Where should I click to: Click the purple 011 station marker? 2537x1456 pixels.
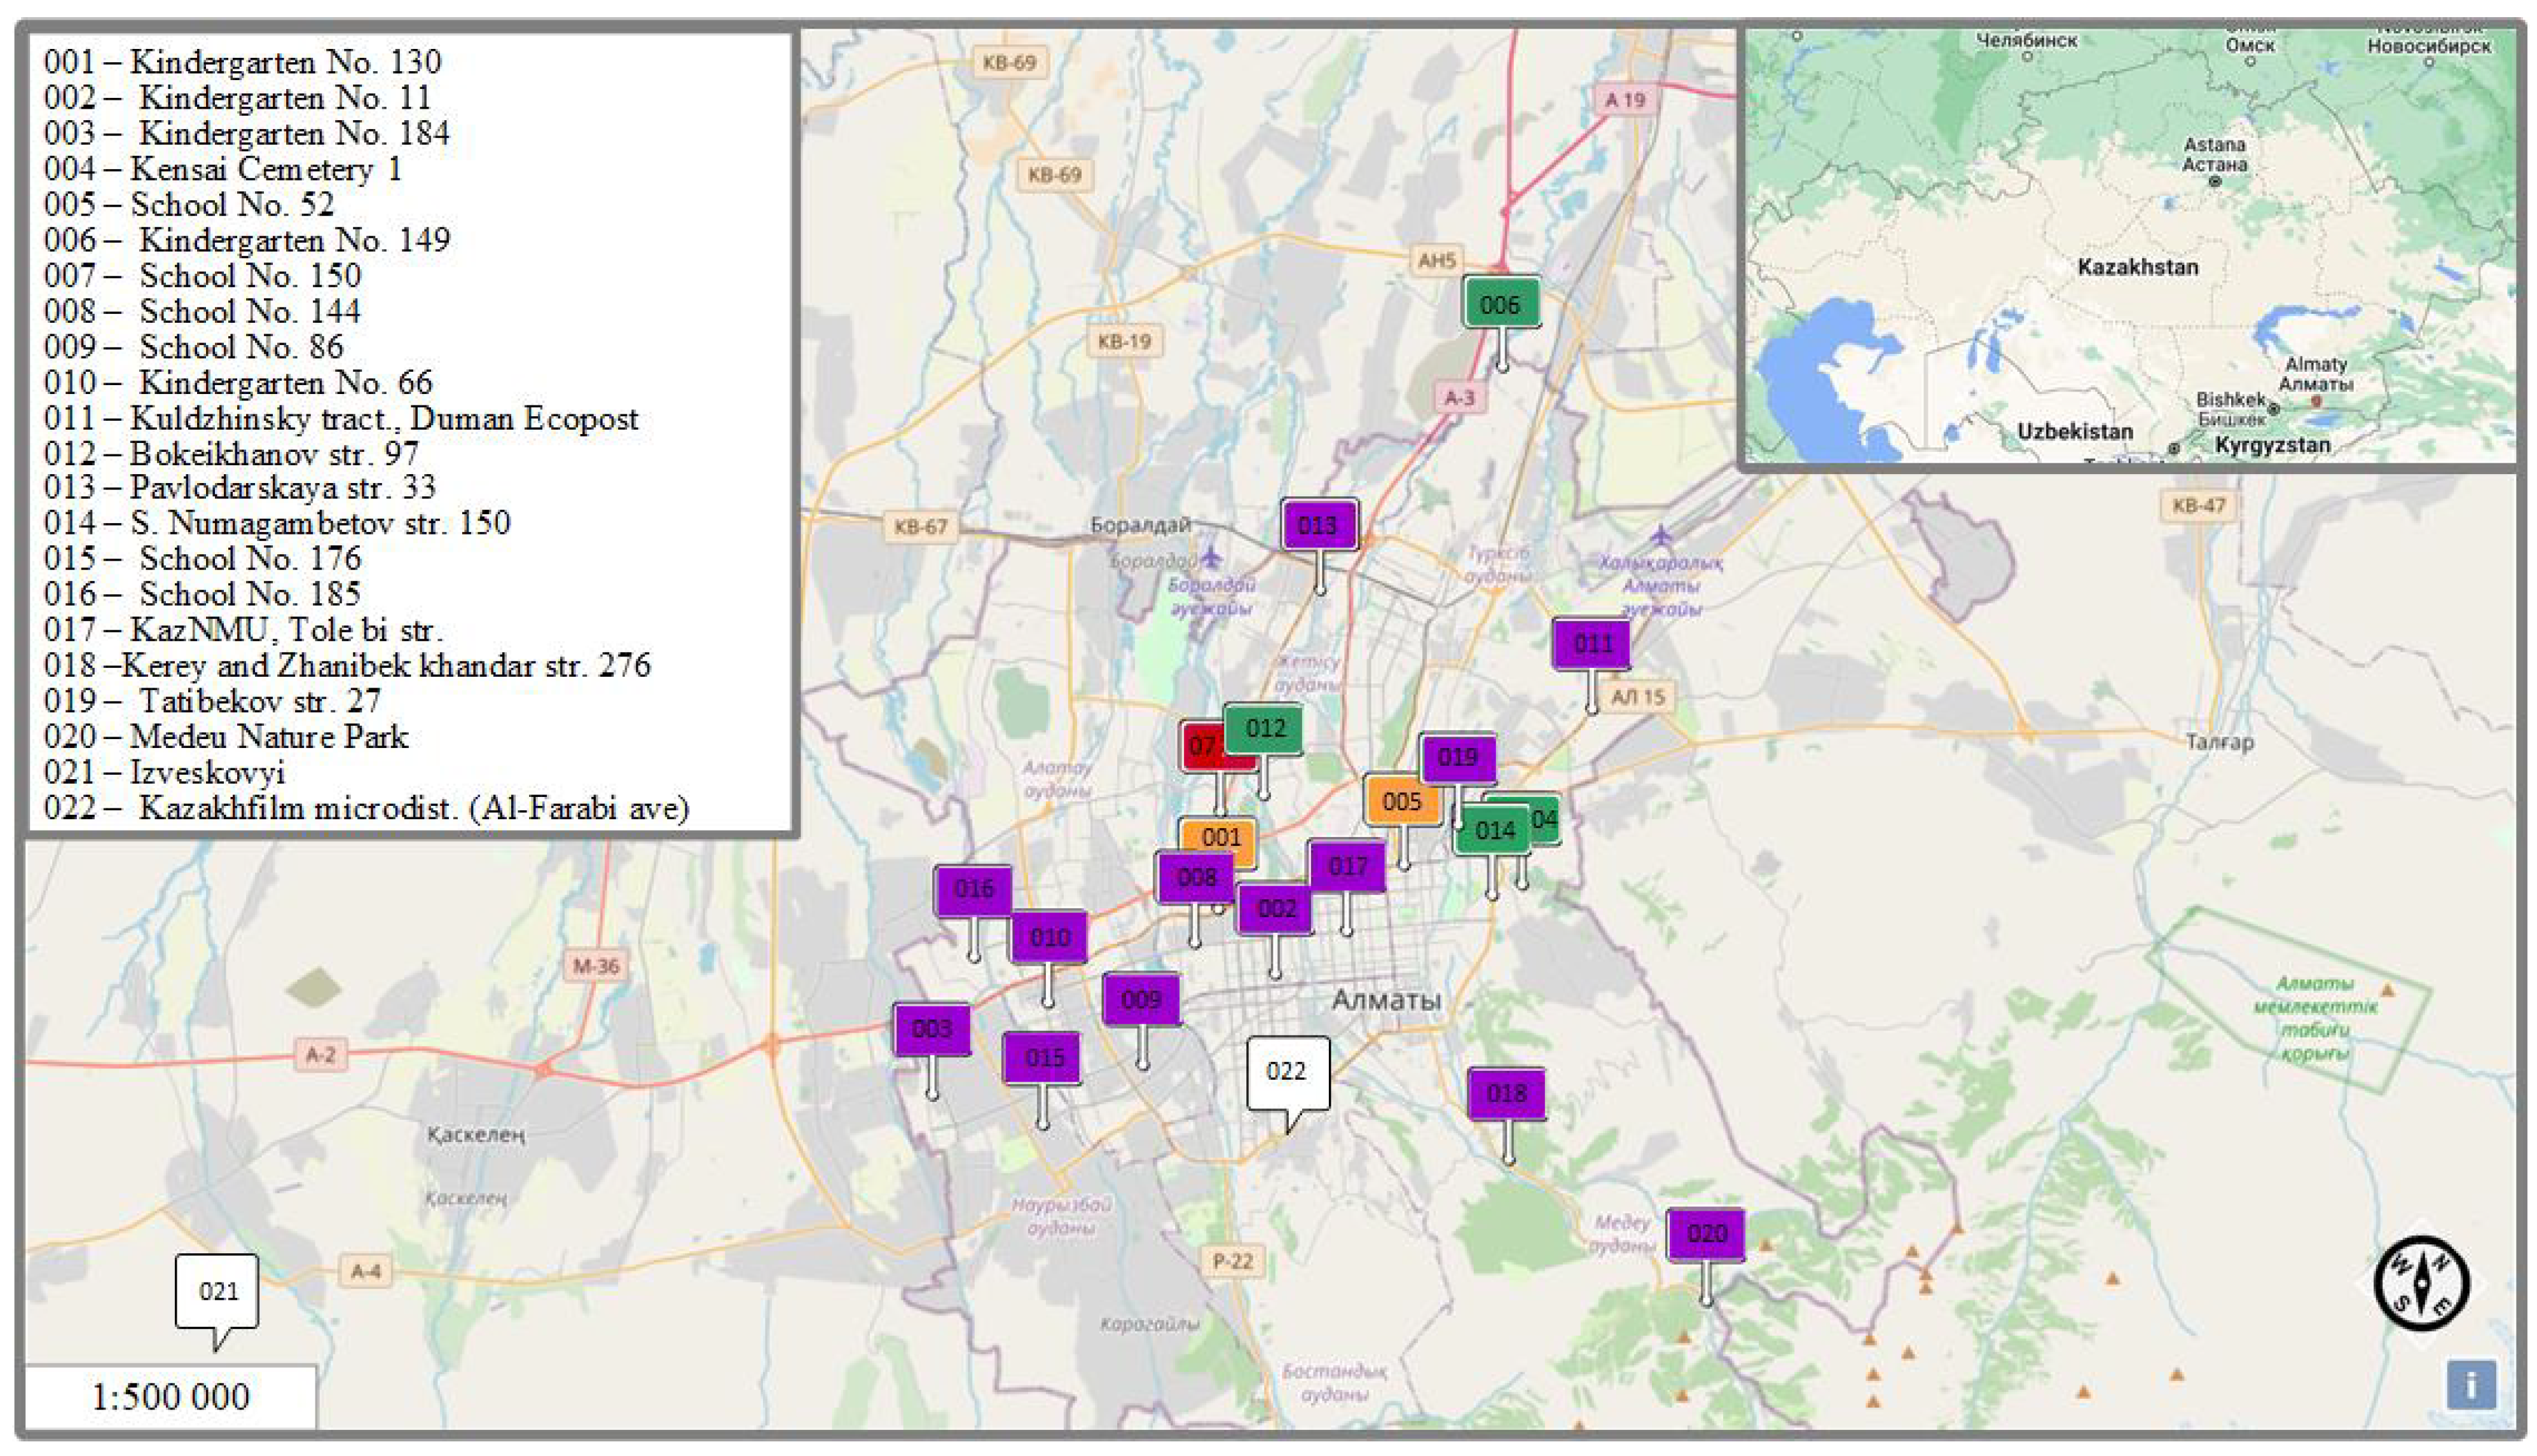(x=1591, y=643)
